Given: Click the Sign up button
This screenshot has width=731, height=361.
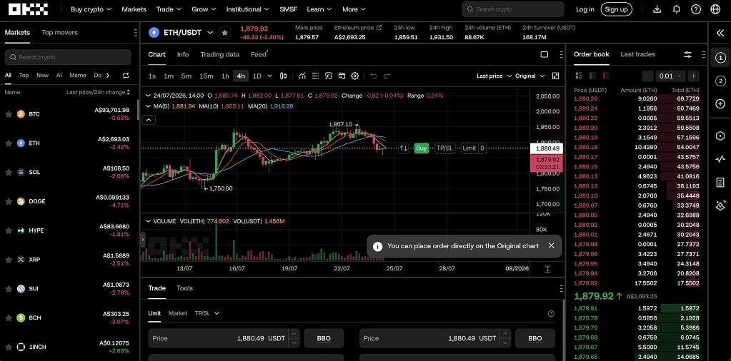Looking at the screenshot, I should point(617,9).
